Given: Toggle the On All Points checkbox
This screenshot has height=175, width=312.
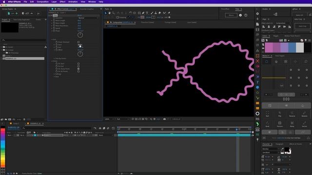Looking at the screenshot, I should pos(78,71).
